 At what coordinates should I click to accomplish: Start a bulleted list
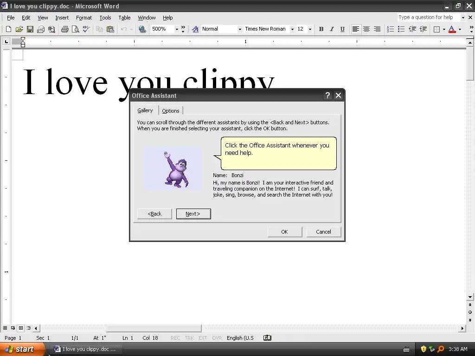tap(401, 29)
